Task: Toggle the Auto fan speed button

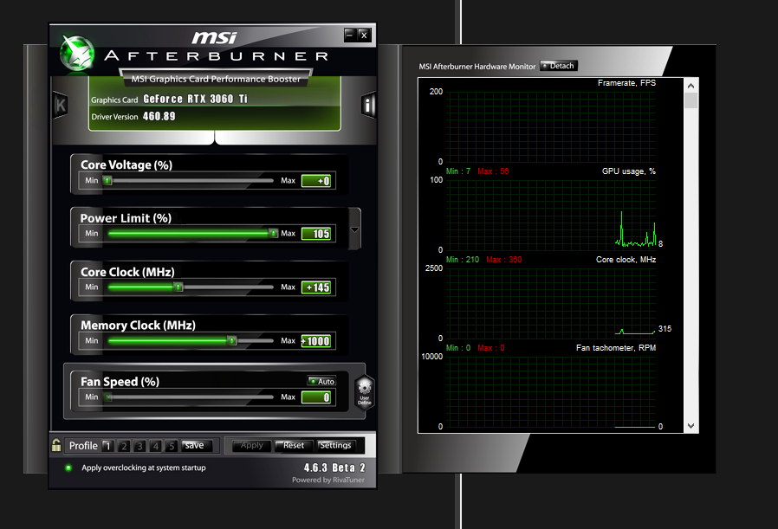Action: 321,381
